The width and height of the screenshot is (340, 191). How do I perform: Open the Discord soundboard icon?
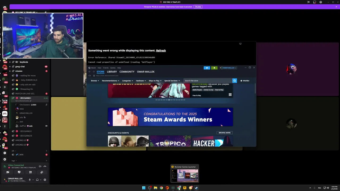click(x=42, y=172)
